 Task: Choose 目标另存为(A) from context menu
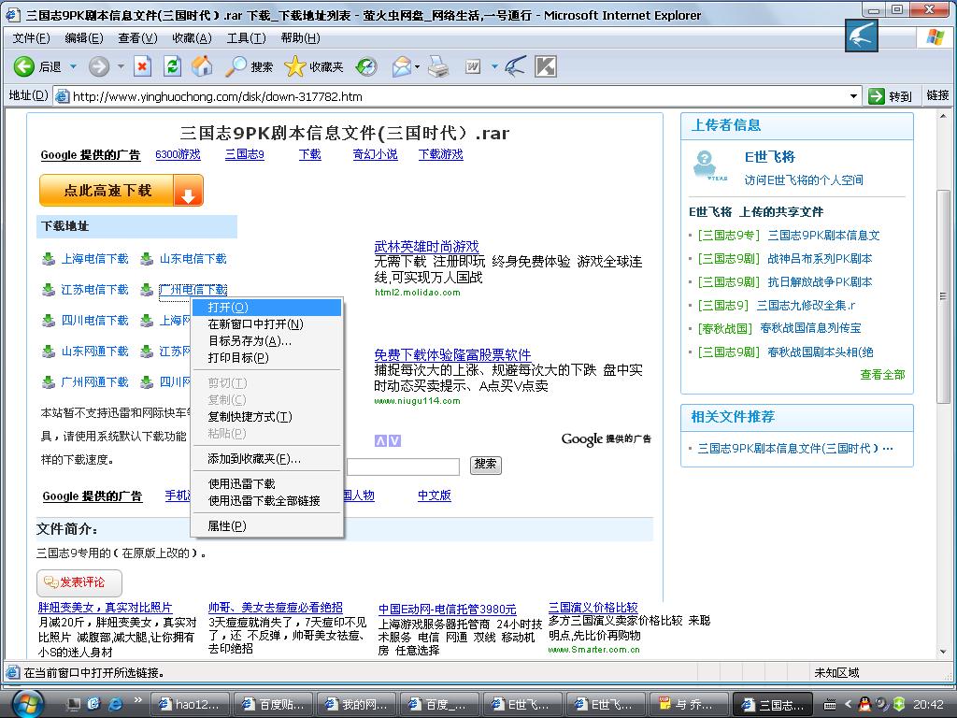[x=250, y=341]
